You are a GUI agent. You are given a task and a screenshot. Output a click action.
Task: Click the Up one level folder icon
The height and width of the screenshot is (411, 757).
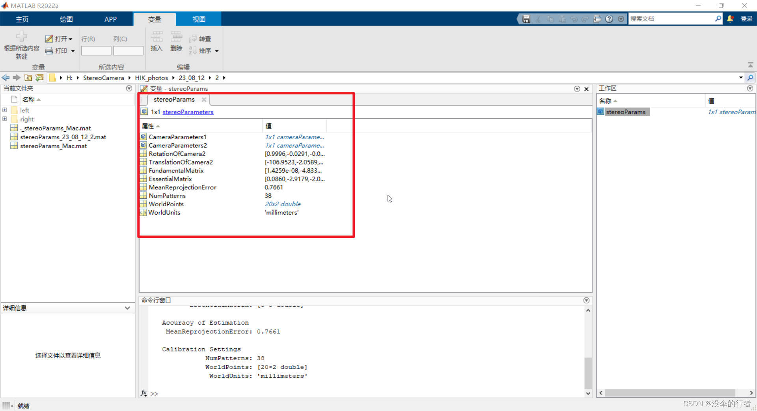click(28, 78)
